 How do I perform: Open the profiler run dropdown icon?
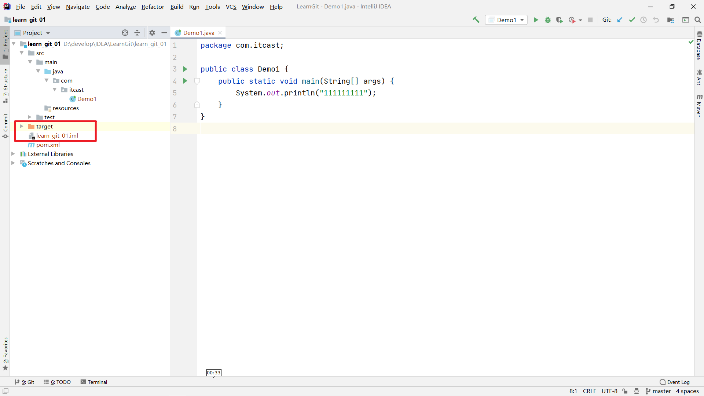tap(575, 20)
